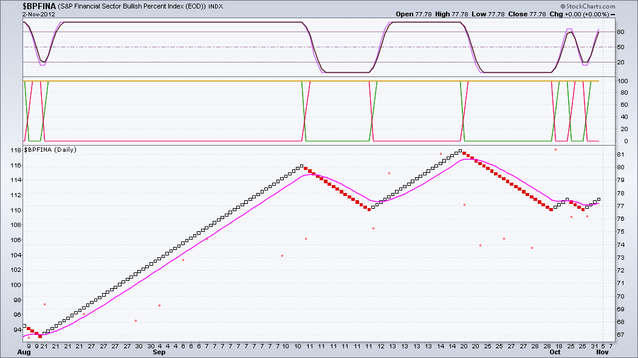638x358 pixels.
Task: Open the StockCharts.com copyright link
Action: click(x=588, y=6)
